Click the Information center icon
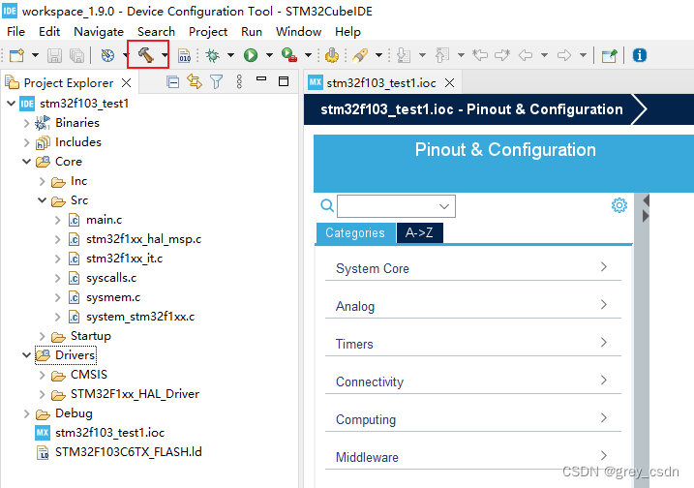The image size is (694, 488). (x=640, y=55)
